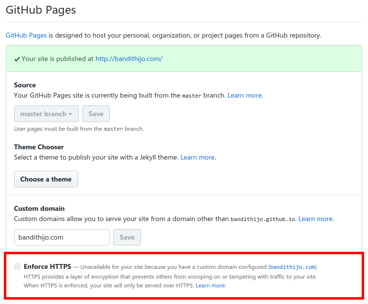The height and width of the screenshot is (304, 368).
Task: Open the GitHub Pages link in the intro text
Action: click(26, 36)
